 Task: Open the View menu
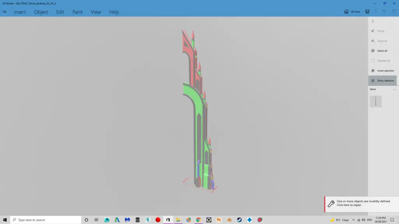coord(96,12)
